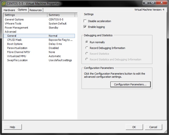The width and height of the screenshot is (169, 135).
Task: Select the Options tab
Action: [22, 10]
